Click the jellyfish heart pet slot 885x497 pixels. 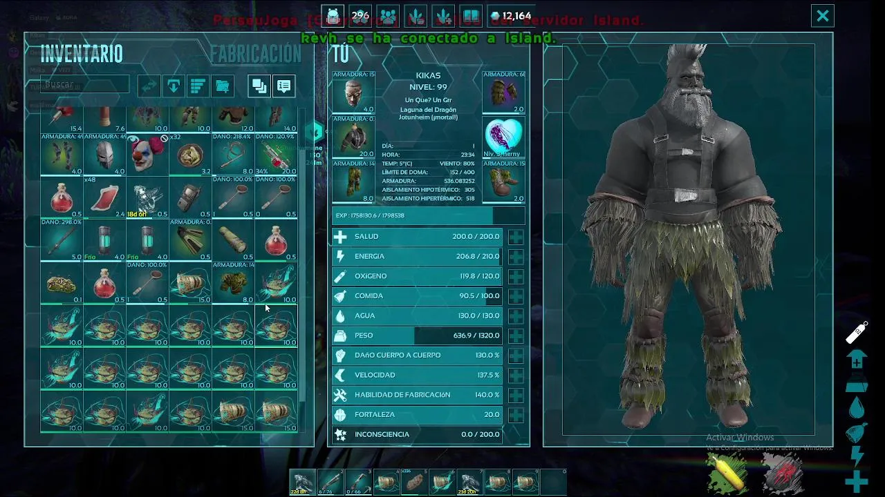[x=503, y=137]
